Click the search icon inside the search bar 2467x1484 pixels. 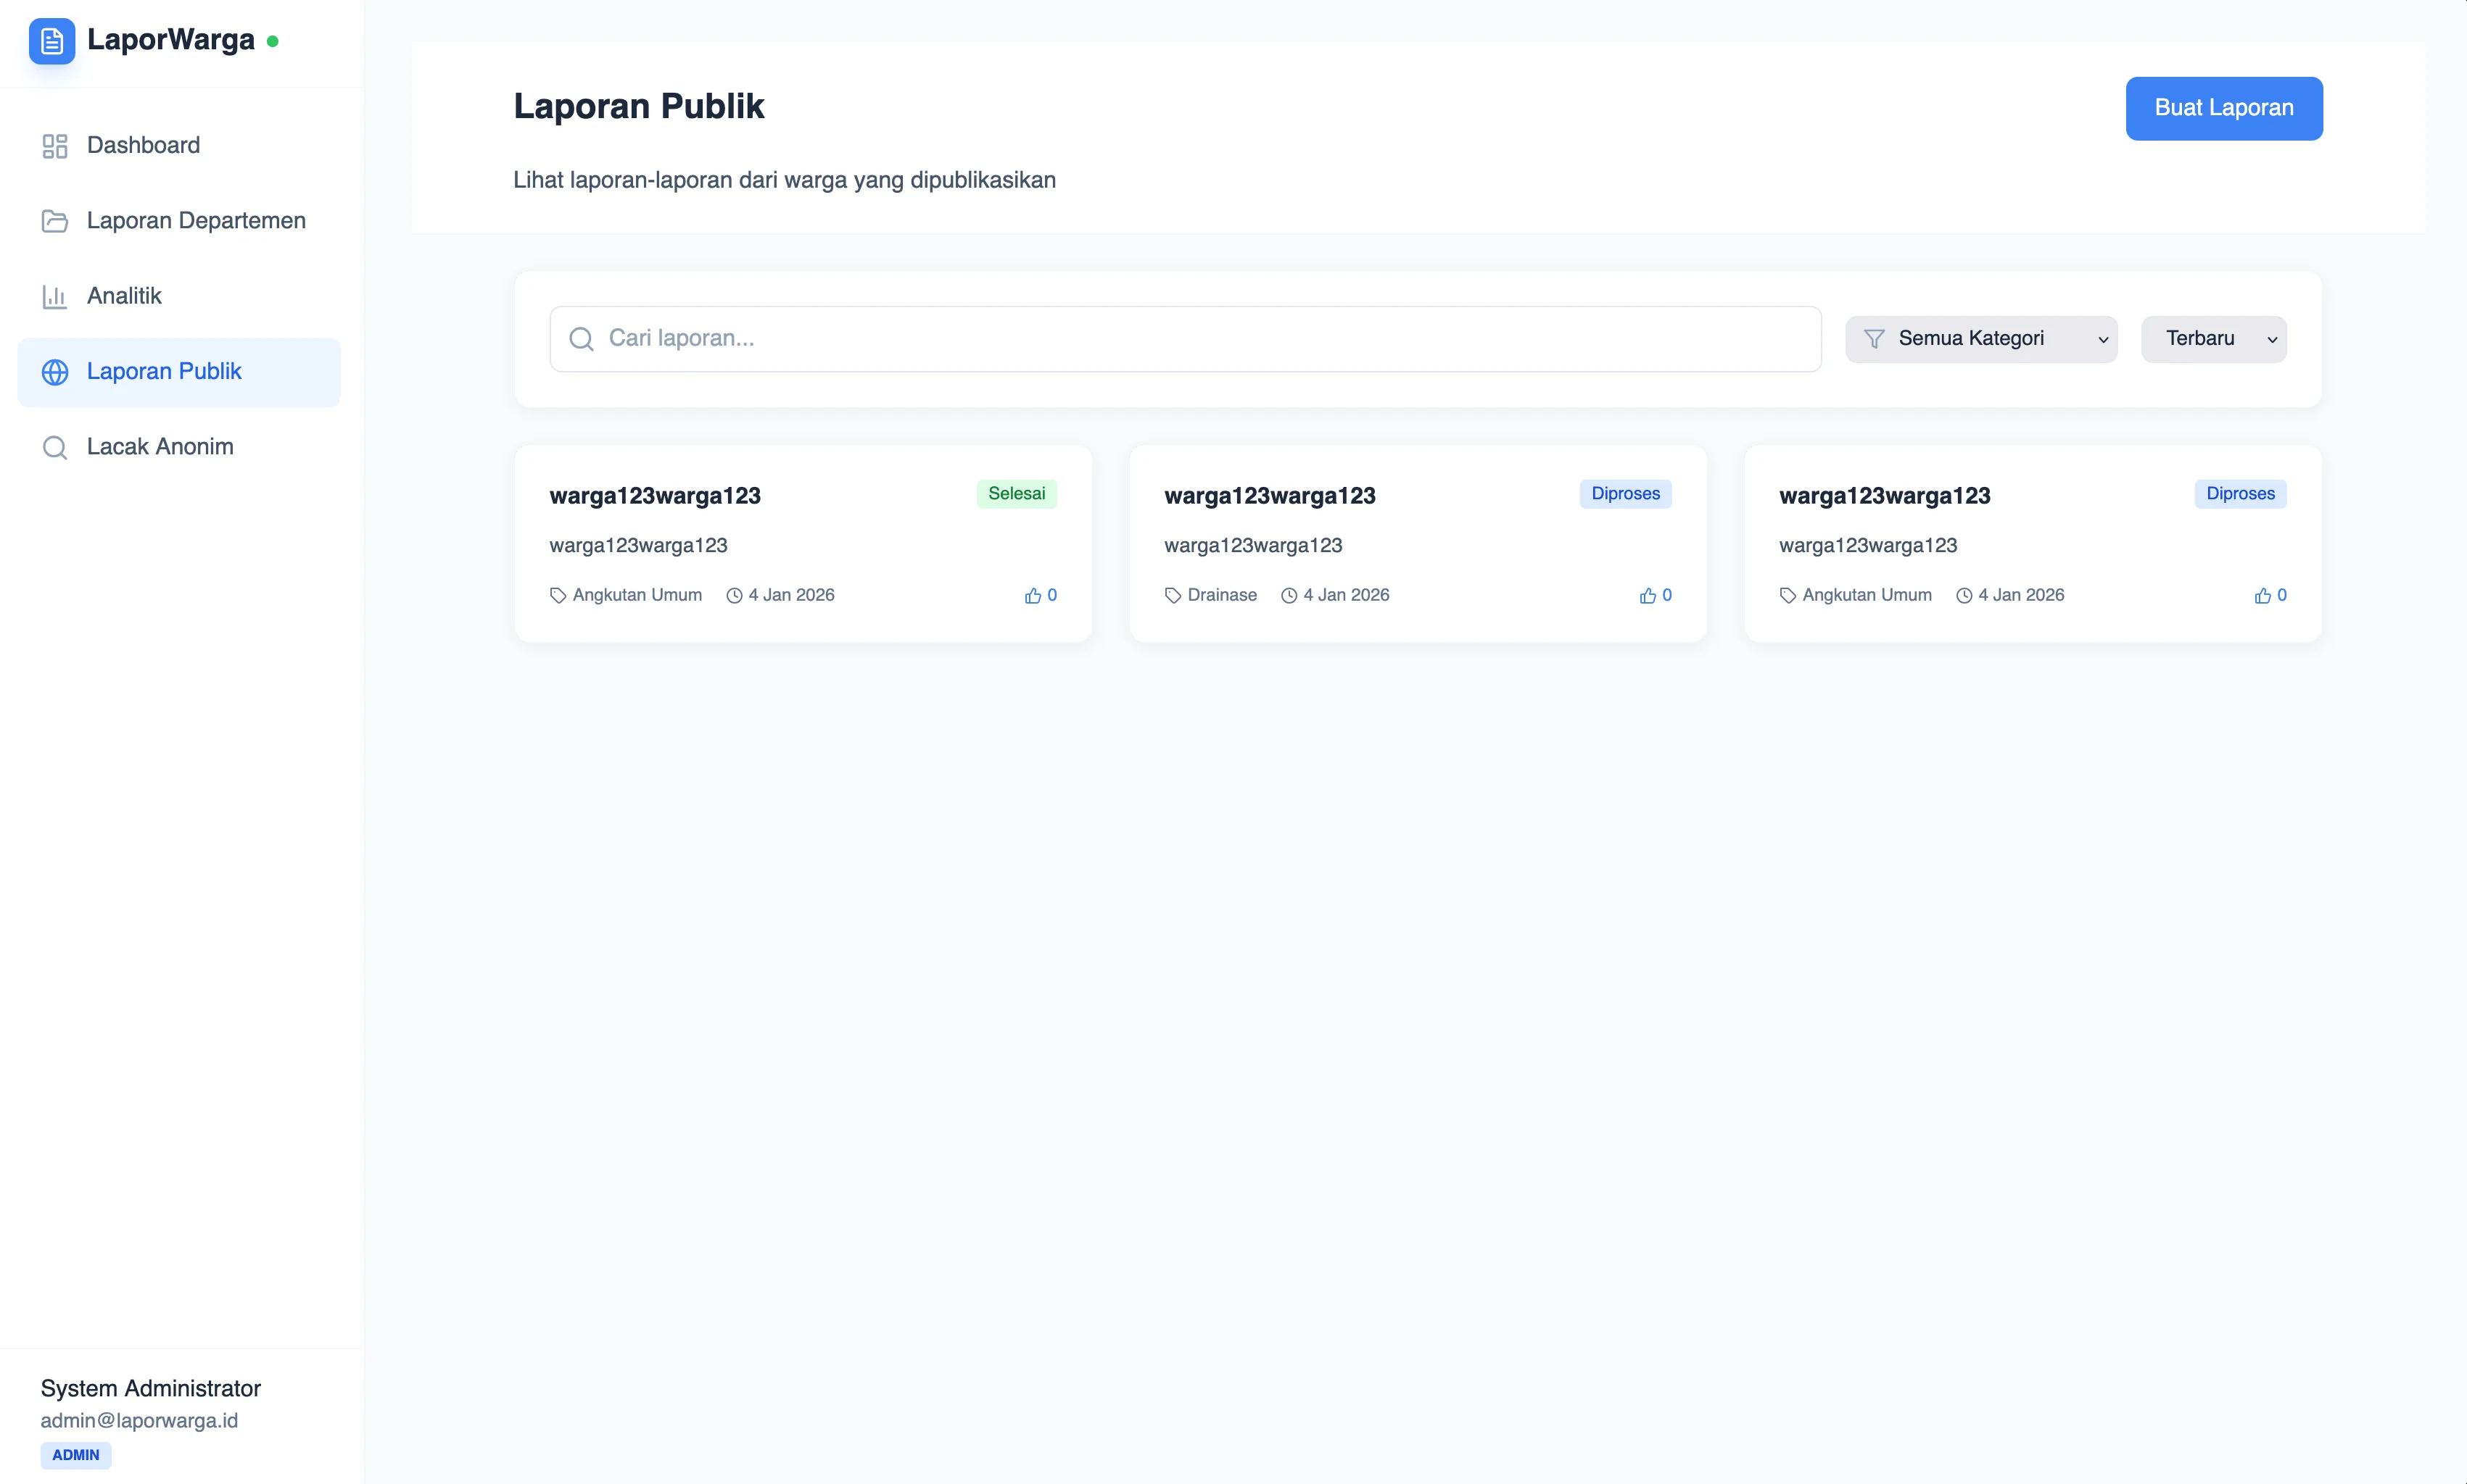[582, 339]
